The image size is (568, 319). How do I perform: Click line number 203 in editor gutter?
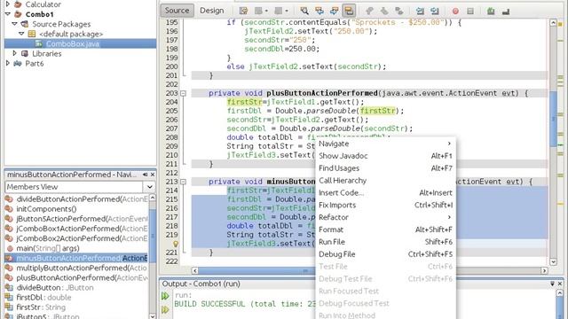pos(171,93)
